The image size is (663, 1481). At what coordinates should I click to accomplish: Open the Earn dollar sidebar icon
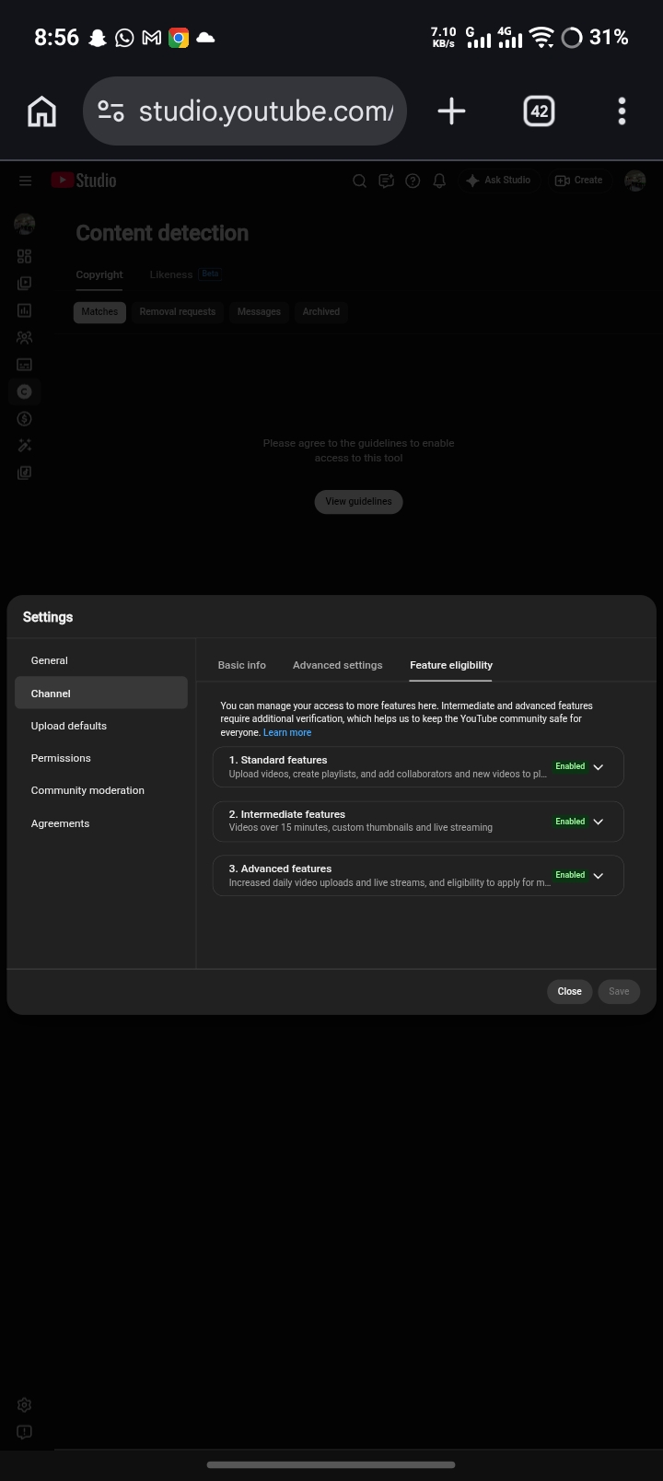click(25, 419)
